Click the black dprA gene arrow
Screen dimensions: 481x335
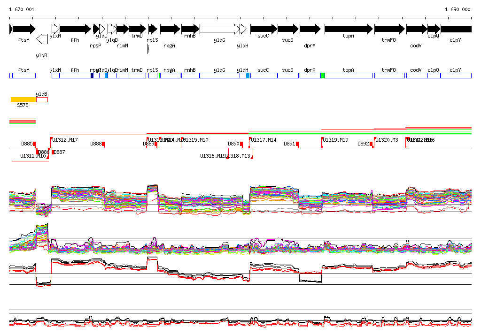pos(310,29)
